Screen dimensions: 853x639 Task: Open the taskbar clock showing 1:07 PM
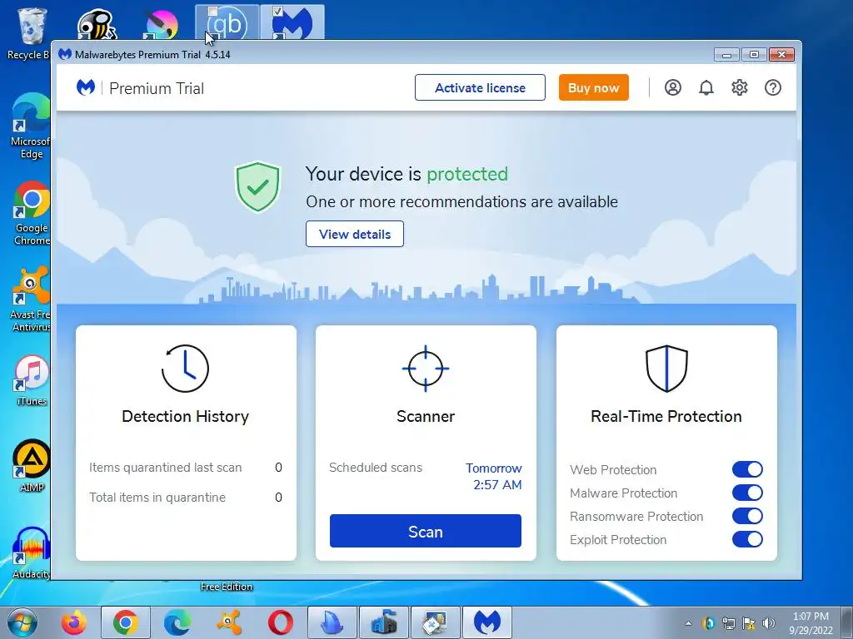click(x=811, y=623)
